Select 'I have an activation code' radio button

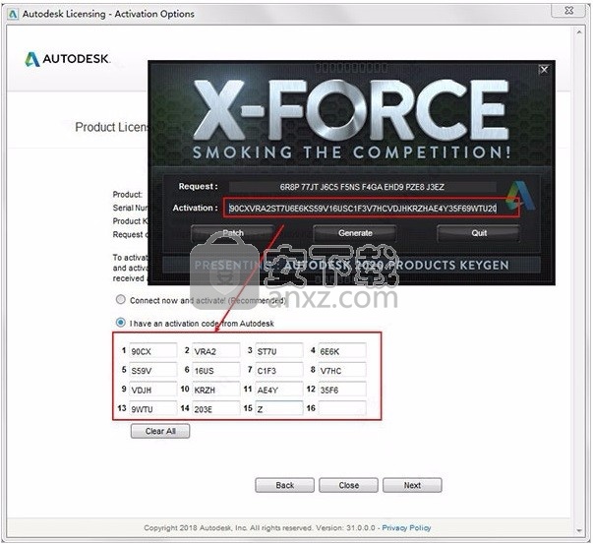[x=121, y=323]
